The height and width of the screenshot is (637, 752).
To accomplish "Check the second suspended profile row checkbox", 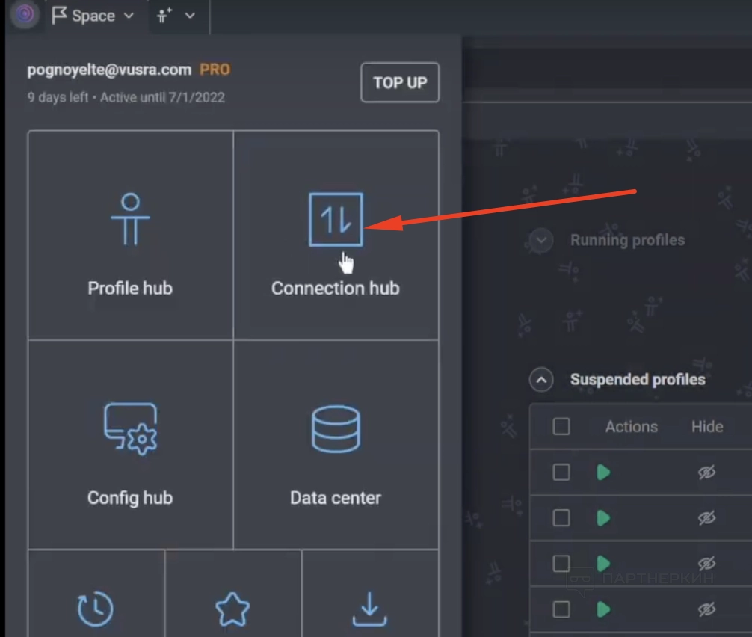I will (561, 518).
